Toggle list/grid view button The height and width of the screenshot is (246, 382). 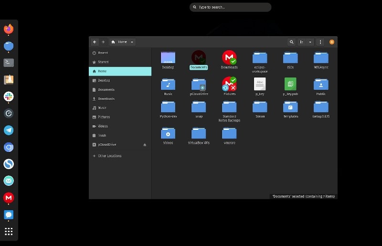click(302, 42)
